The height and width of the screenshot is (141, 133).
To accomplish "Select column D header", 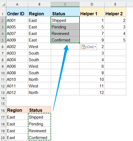I will [x=92, y=4].
